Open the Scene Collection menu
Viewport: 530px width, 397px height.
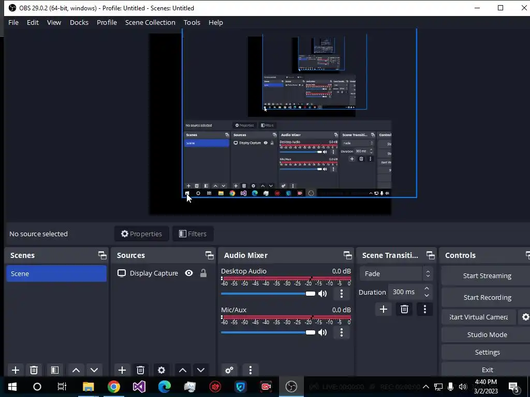click(150, 22)
